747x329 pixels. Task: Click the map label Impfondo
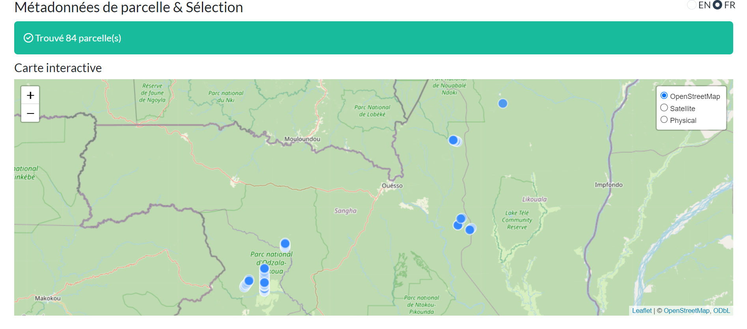(x=609, y=185)
